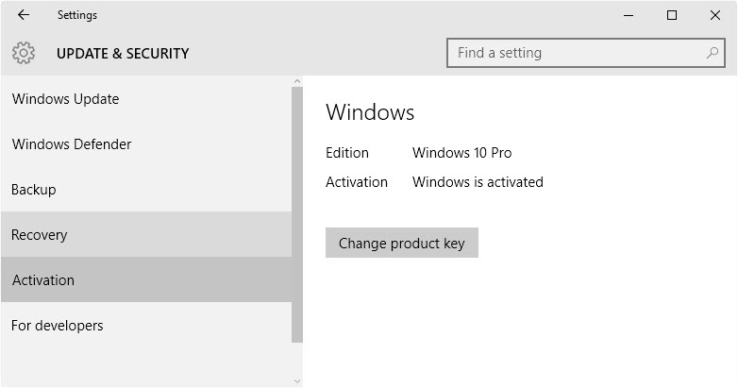Image resolution: width=738 pixels, height=388 pixels.
Task: Click the settings gear icon
Action: (x=24, y=53)
